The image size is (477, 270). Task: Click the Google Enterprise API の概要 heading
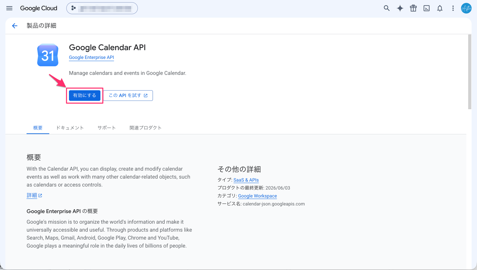(62, 211)
